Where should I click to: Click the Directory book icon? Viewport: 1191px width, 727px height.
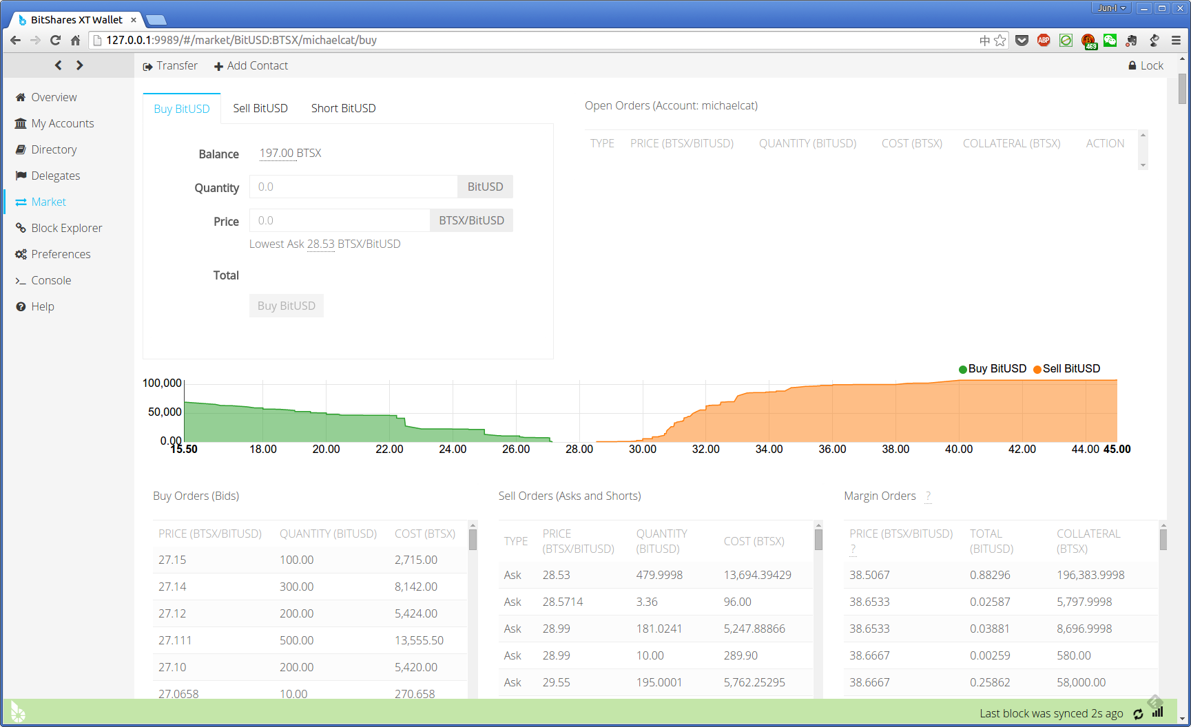[x=21, y=149]
